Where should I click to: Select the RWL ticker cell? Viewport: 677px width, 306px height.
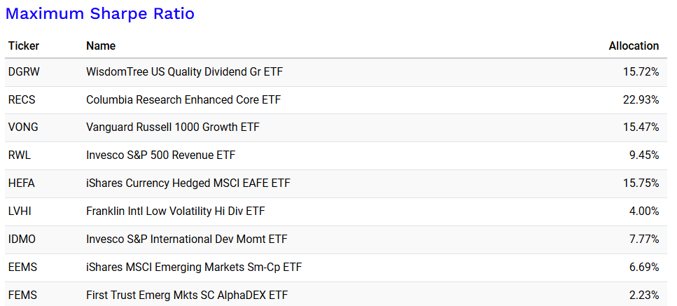[x=19, y=155]
